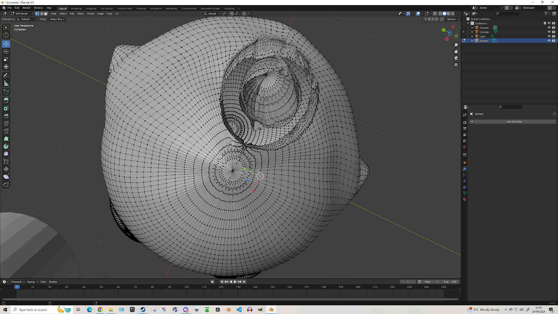
Task: Open Steam from the taskbar
Action: pos(143,310)
